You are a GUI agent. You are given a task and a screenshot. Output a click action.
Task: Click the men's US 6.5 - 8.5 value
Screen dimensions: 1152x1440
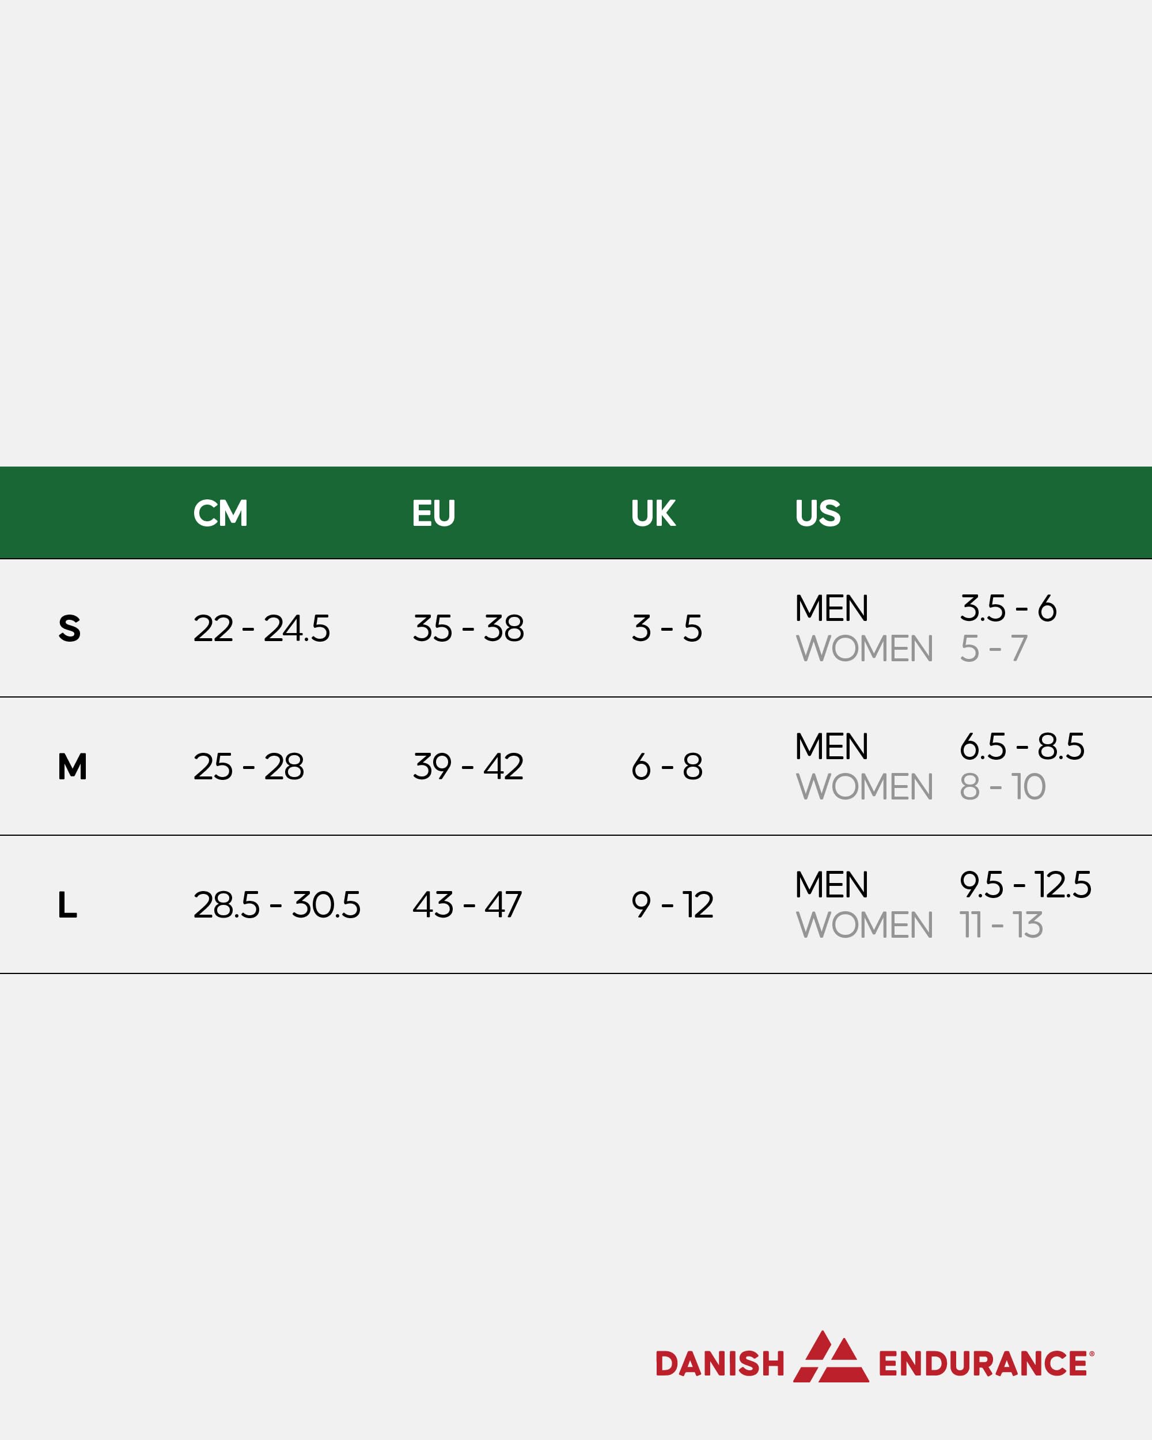pos(1022,746)
